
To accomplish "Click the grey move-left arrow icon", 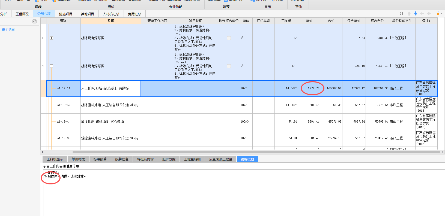I will pyautogui.click(x=422, y=13).
